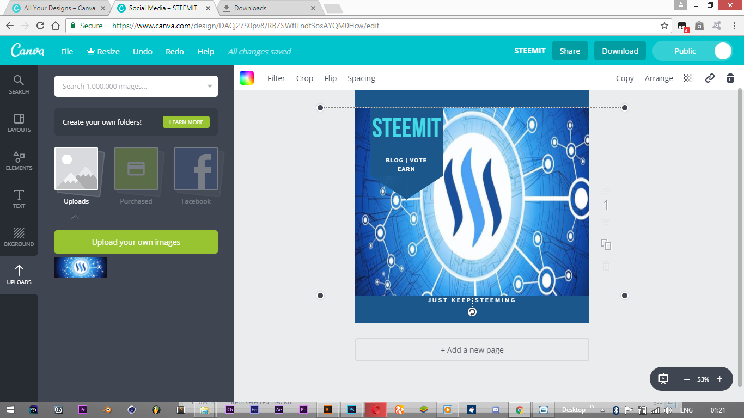
Task: Click the 53% zoom level
Action: point(703,379)
